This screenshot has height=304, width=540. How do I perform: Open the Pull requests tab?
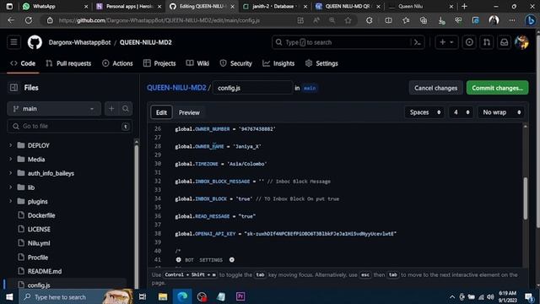click(x=68, y=63)
